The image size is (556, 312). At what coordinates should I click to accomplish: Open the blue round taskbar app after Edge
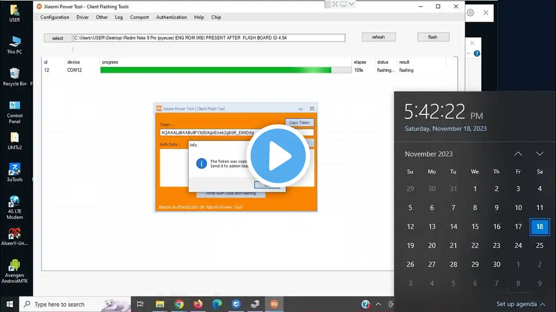point(236,304)
